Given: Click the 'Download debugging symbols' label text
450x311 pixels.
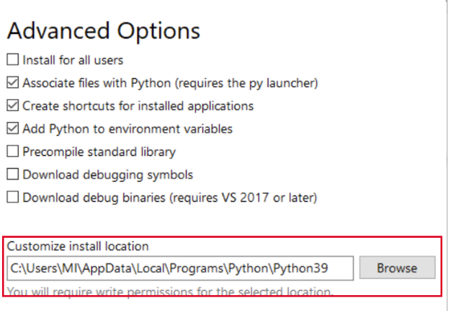Looking at the screenshot, I should pyautogui.click(x=107, y=175).
